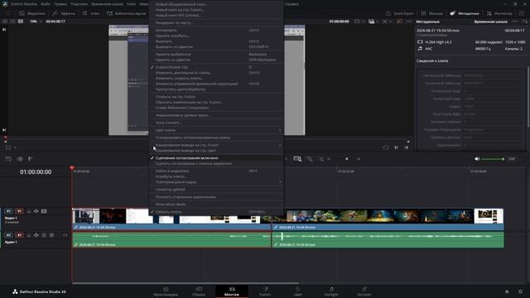Viewport: 530px width, 298px height.
Task: Open Библиотека звуков panel
Action: pyautogui.click(x=126, y=13)
